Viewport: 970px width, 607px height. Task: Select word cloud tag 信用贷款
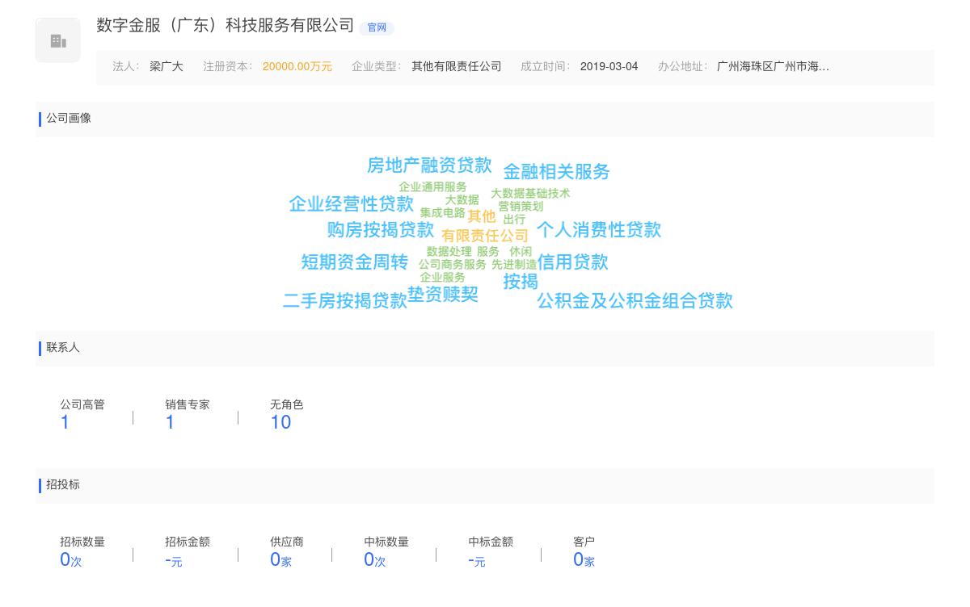(573, 262)
